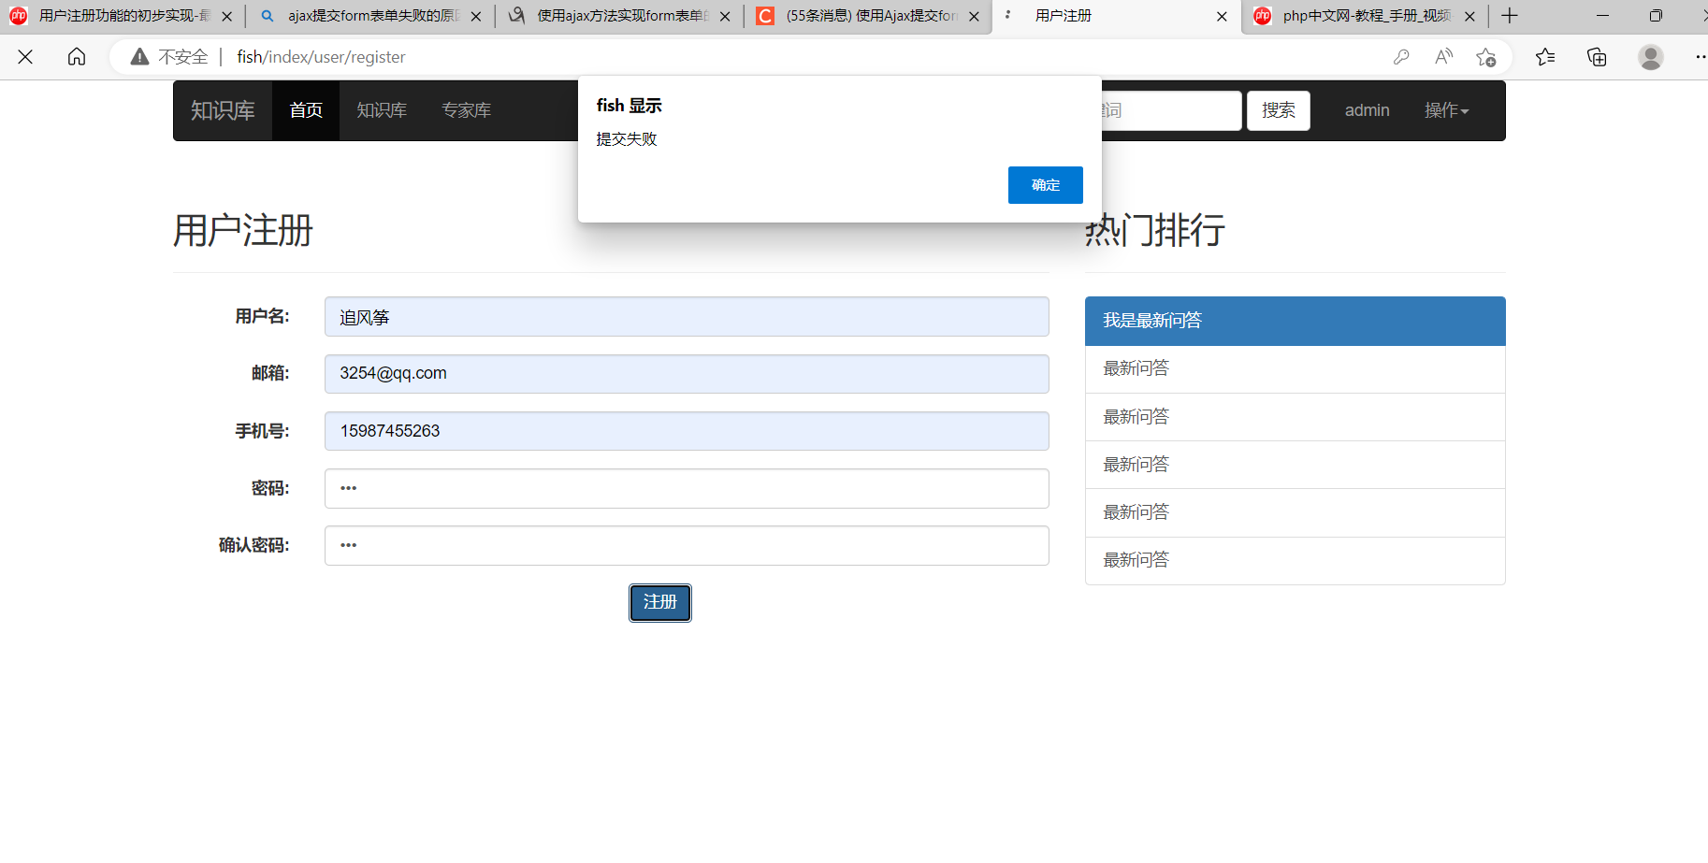
Task: Switch to 使用ajax方法实现form表单 tab
Action: coord(620,16)
